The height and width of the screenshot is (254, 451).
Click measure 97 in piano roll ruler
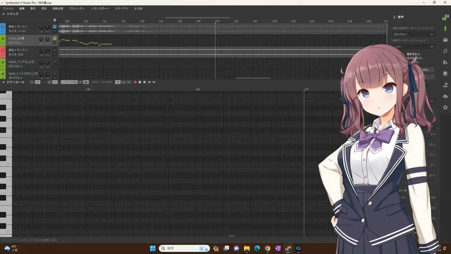pyautogui.click(x=307, y=89)
